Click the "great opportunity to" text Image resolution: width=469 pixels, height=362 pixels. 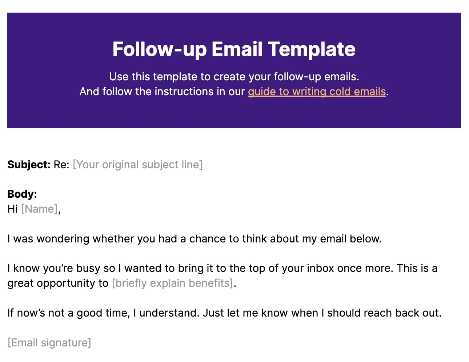point(57,283)
